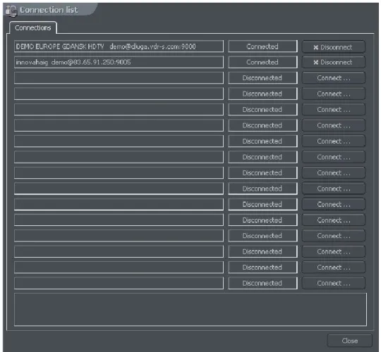Click the empty address field in third row

pos(119,78)
